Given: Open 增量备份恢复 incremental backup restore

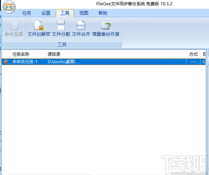Looking at the screenshot, I should [106, 29].
